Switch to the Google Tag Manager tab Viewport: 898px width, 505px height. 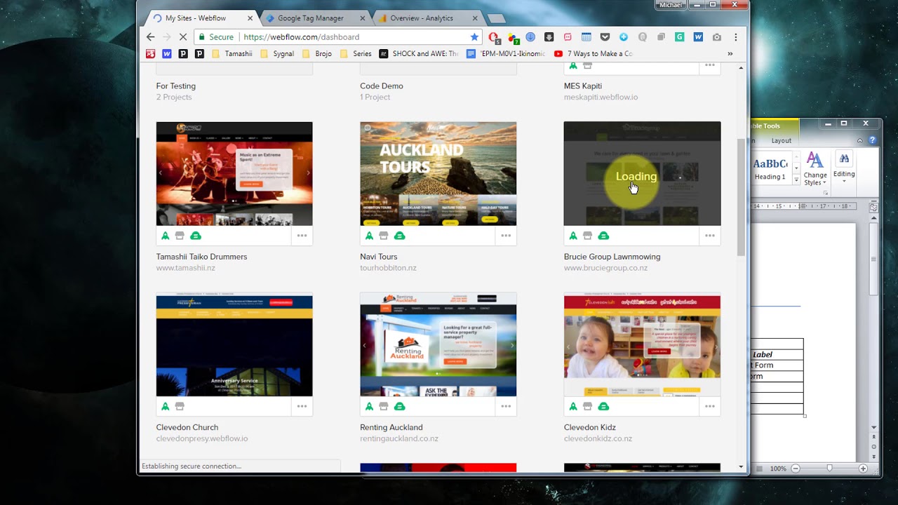coord(311,18)
